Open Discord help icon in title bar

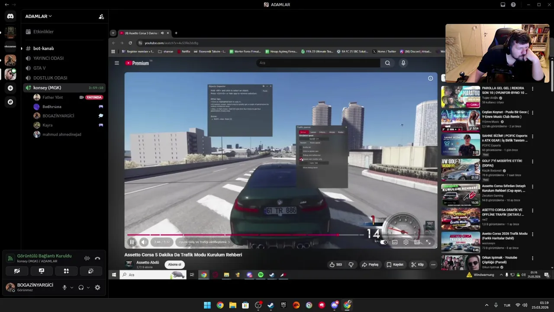point(513,4)
